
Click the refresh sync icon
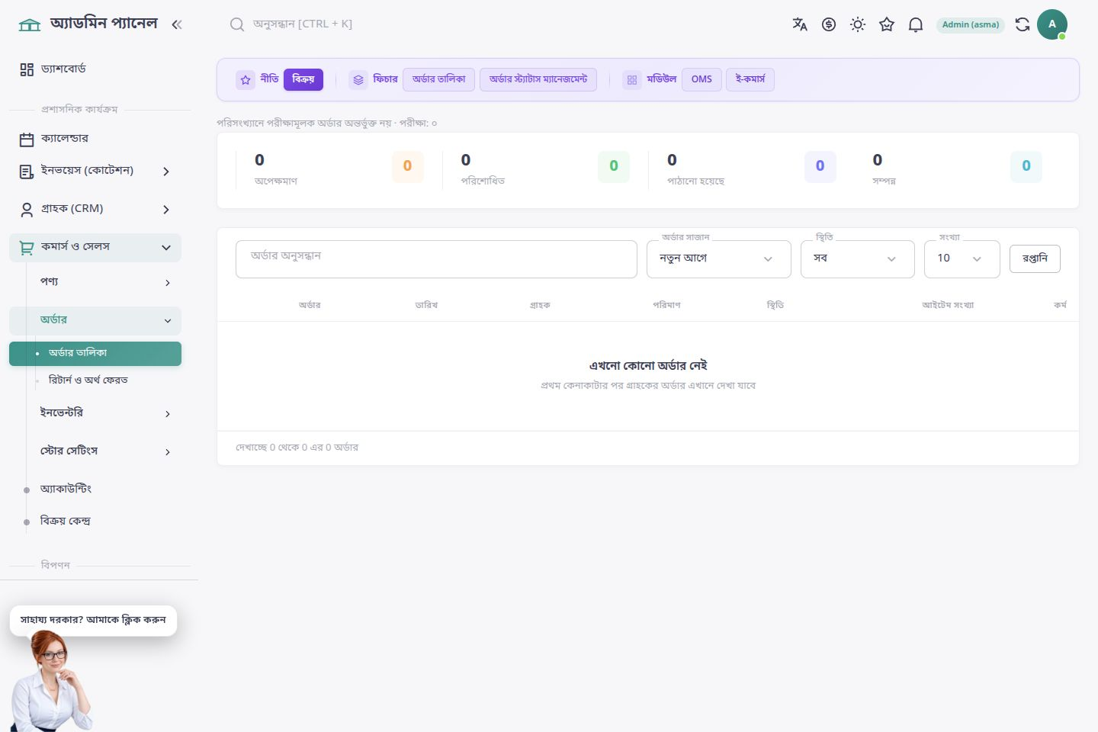[1023, 24]
